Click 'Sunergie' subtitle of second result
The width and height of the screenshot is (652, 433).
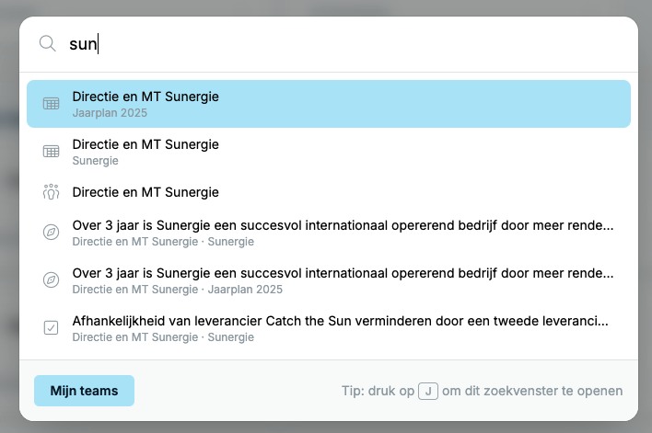(x=95, y=161)
